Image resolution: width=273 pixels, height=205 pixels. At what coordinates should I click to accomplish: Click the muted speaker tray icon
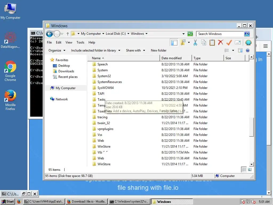[x=253, y=202]
